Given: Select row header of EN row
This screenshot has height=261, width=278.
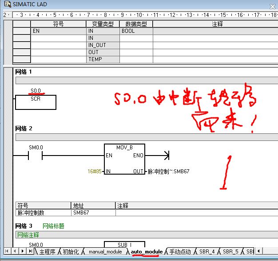Looking at the screenshot, I should (x=22, y=31).
